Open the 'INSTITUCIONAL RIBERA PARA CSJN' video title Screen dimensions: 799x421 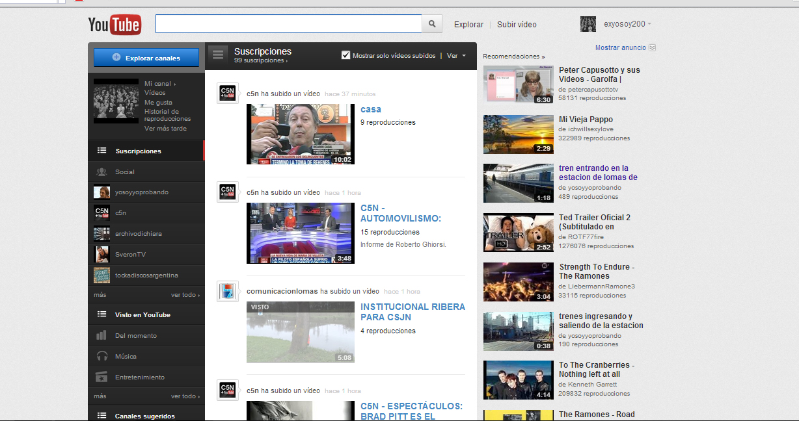tap(413, 312)
